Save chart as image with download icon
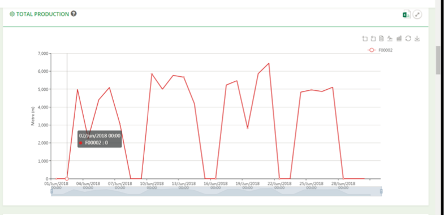The width and height of the screenshot is (444, 215). [x=417, y=39]
